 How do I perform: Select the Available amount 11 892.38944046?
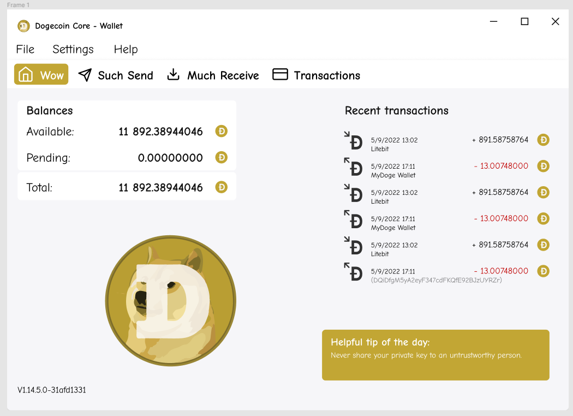click(160, 132)
